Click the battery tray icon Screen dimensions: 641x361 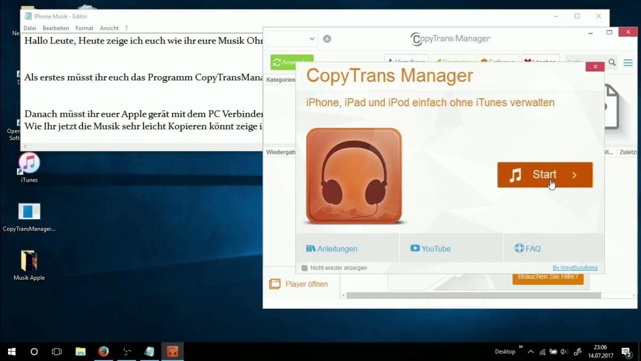pyautogui.click(x=553, y=351)
